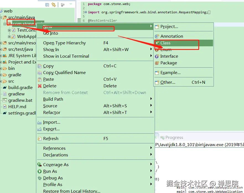Expand the WebApplication file node
The image size is (244, 193).
[x=9, y=37]
